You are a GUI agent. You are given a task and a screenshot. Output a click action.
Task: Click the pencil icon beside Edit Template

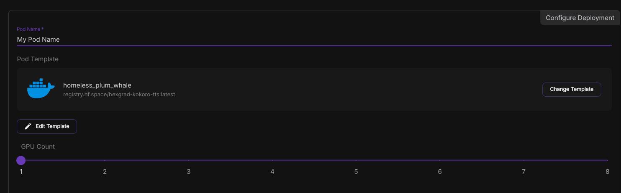pos(28,126)
